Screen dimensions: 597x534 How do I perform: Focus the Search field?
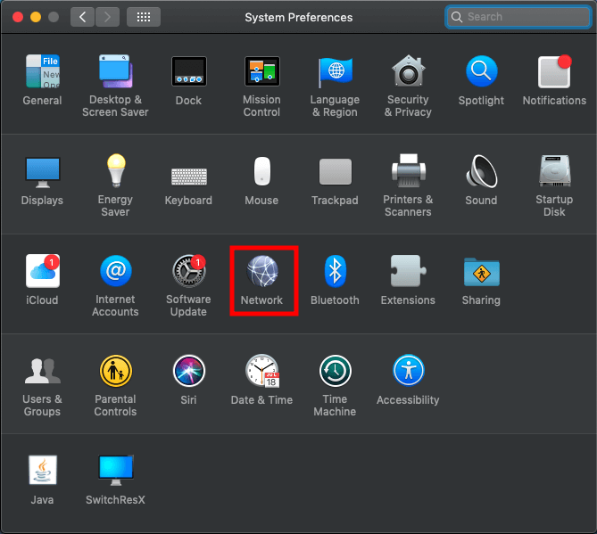[x=518, y=17]
